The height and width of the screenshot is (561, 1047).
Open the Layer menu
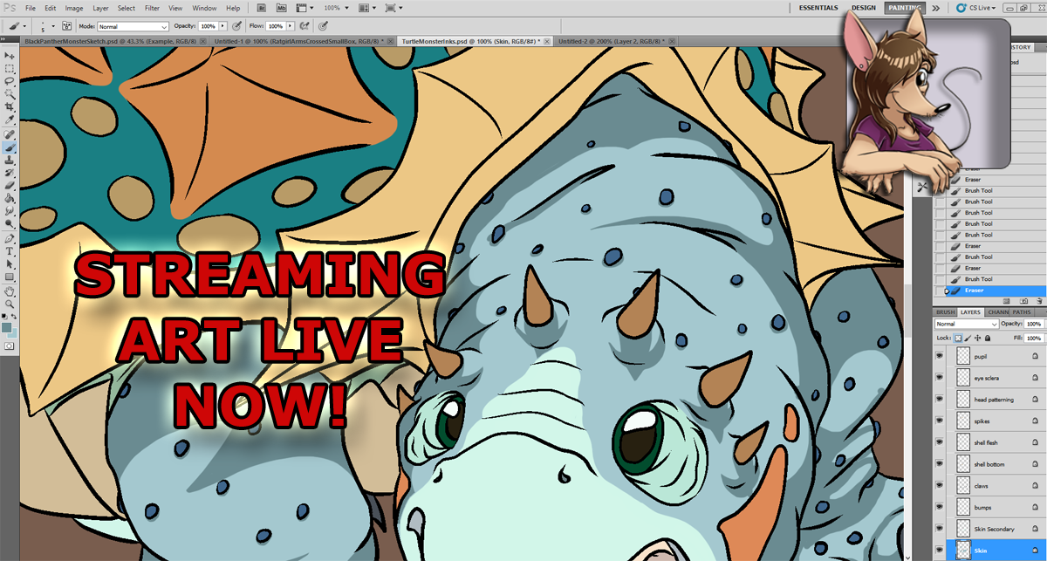(100, 8)
